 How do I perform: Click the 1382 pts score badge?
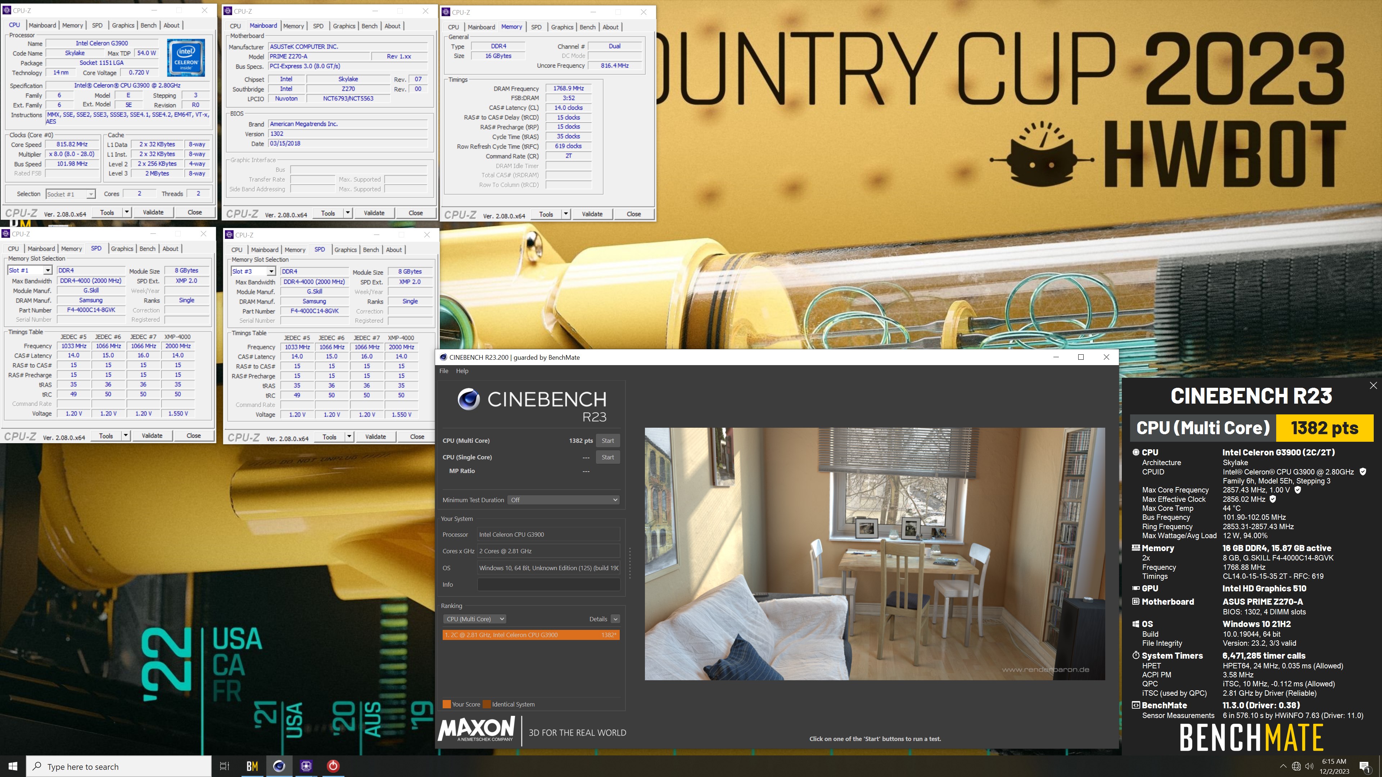point(1324,428)
